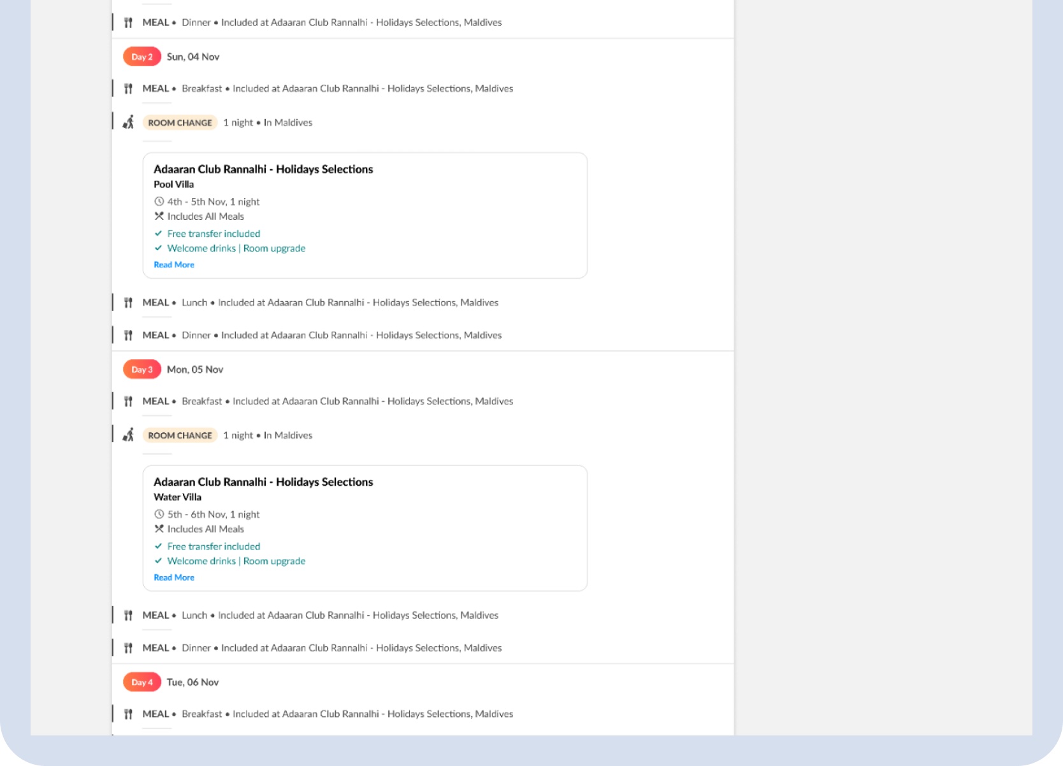Viewport: 1063px width, 766px height.
Task: Click the meal icon beside Day 4 Breakfast
Action: 128,714
